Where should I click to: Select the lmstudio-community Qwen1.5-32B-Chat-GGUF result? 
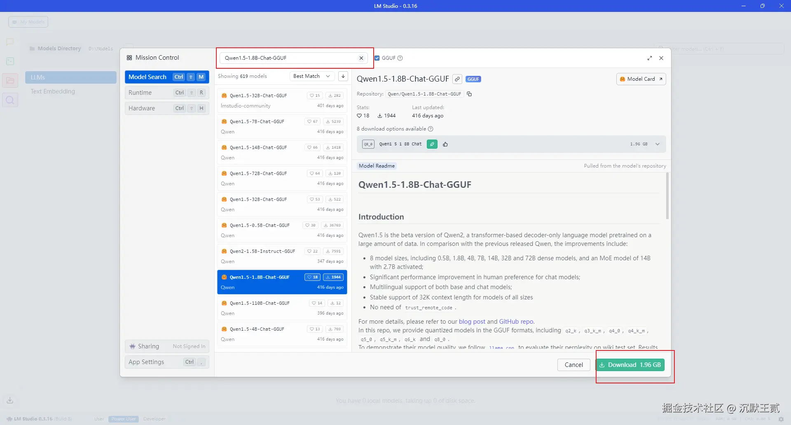282,100
